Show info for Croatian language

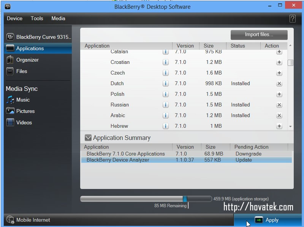pos(165,62)
